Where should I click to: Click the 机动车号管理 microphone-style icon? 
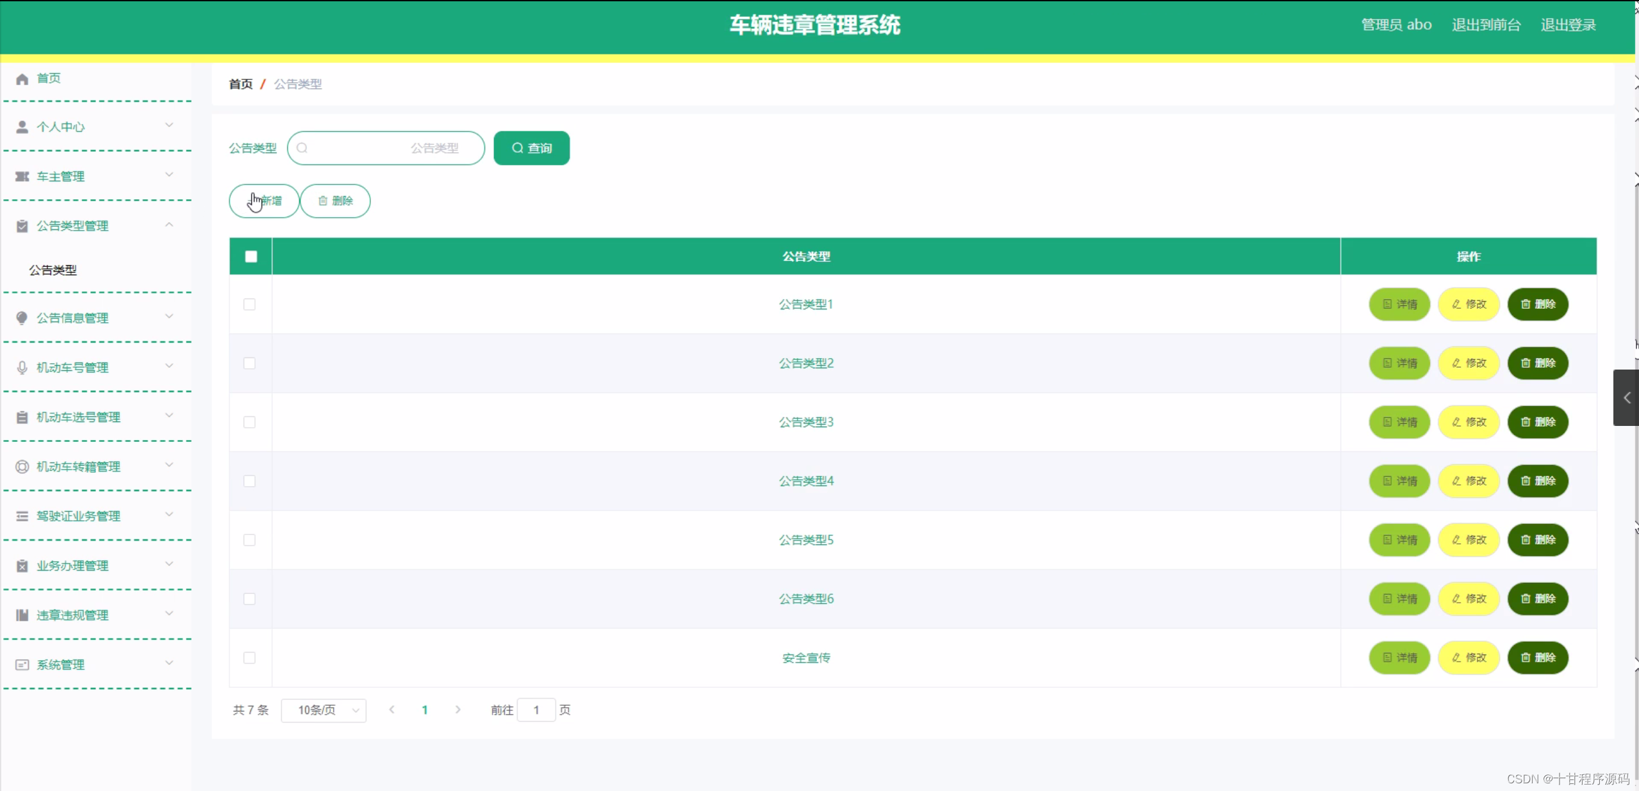tap(22, 367)
